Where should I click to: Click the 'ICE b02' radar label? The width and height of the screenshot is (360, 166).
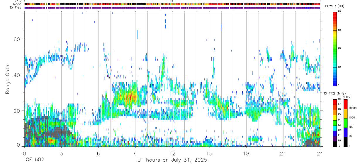point(34,160)
